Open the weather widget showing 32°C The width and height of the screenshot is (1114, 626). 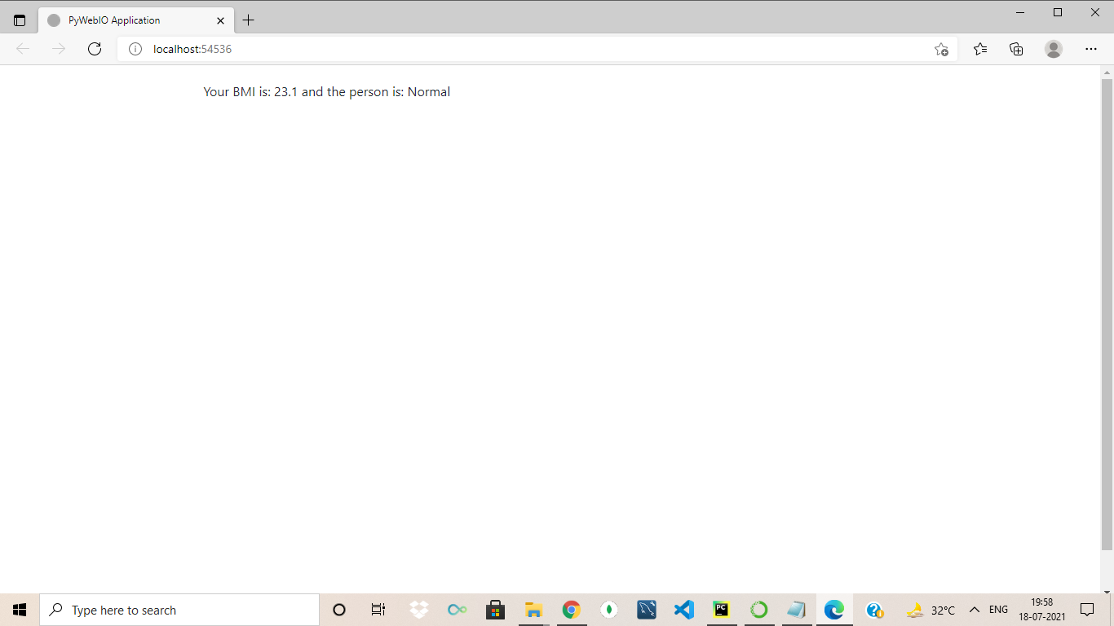click(x=931, y=610)
